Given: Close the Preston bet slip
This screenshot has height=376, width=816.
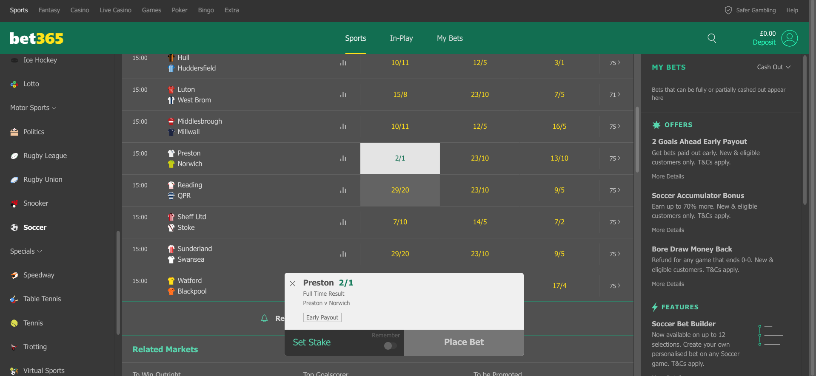Looking at the screenshot, I should tap(293, 283).
